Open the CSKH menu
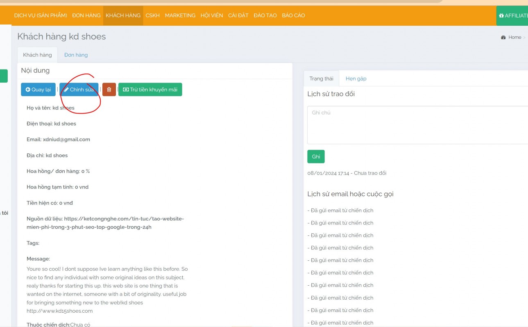Image resolution: width=528 pixels, height=327 pixels. point(152,16)
